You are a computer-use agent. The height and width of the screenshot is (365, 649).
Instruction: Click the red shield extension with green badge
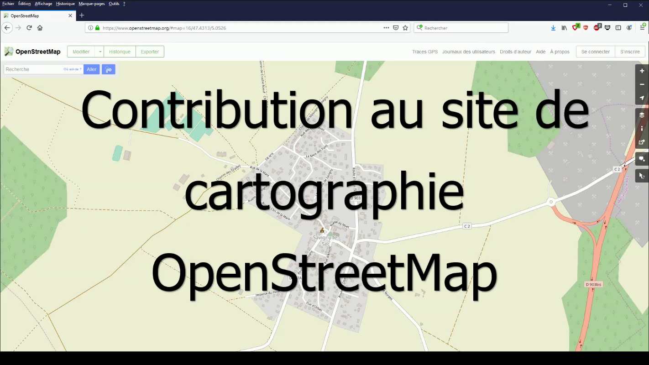click(576, 27)
